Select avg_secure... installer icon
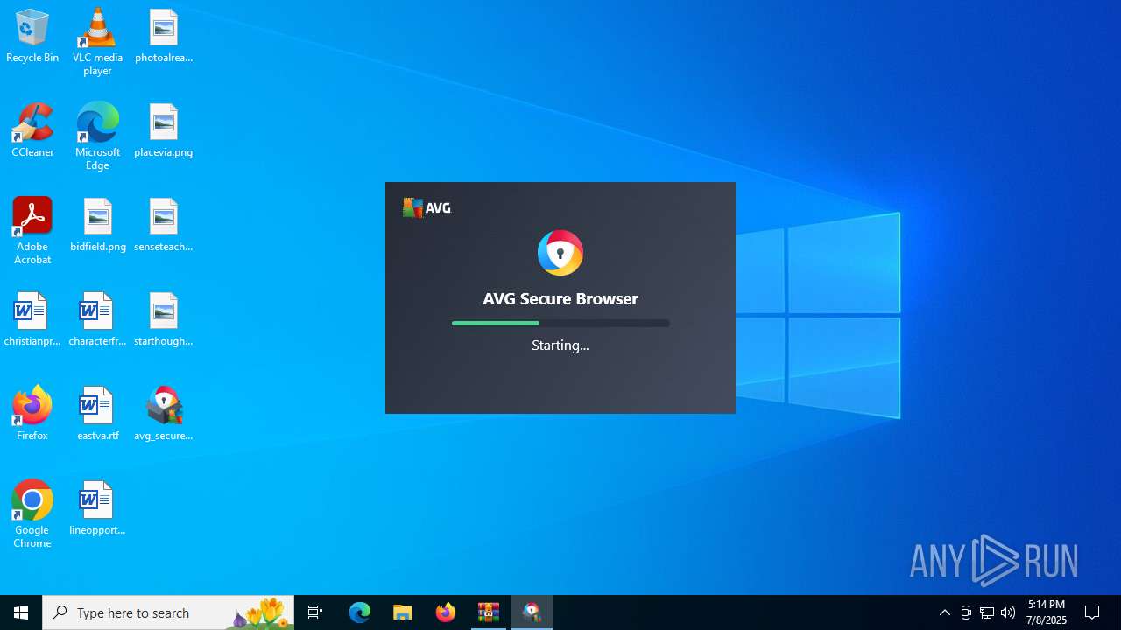This screenshot has height=630, width=1121. [x=164, y=415]
